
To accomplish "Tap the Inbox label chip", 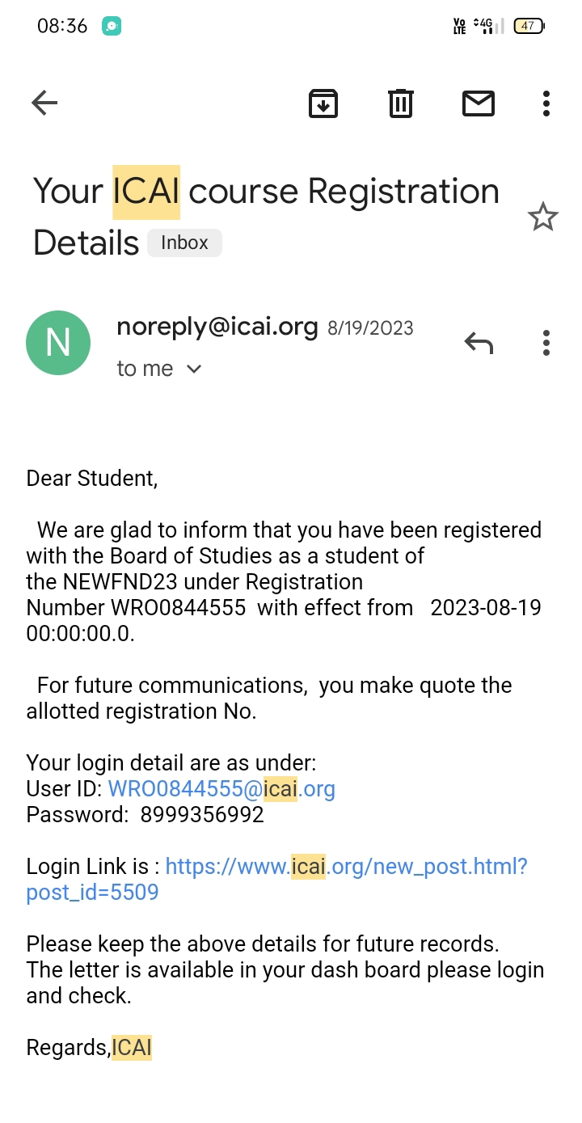I will (x=184, y=243).
